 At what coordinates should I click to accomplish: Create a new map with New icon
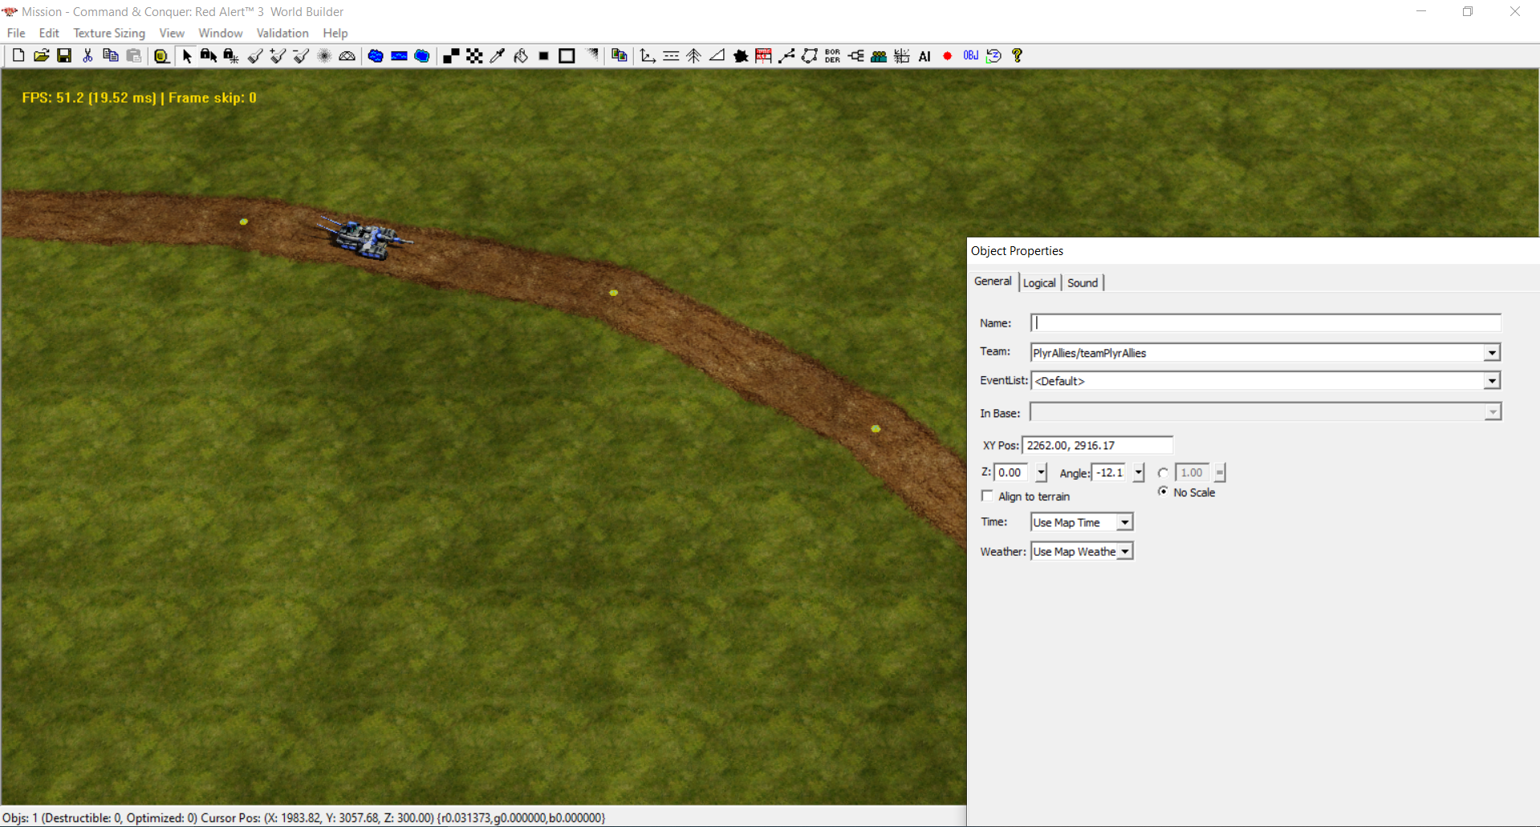(x=18, y=55)
